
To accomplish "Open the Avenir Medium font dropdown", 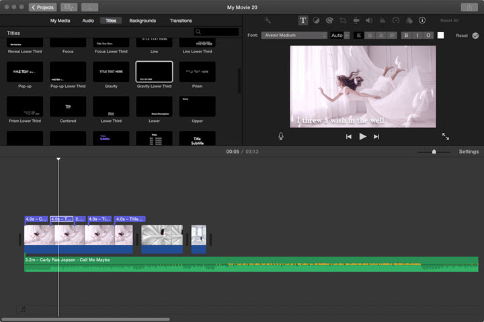I will tap(294, 36).
